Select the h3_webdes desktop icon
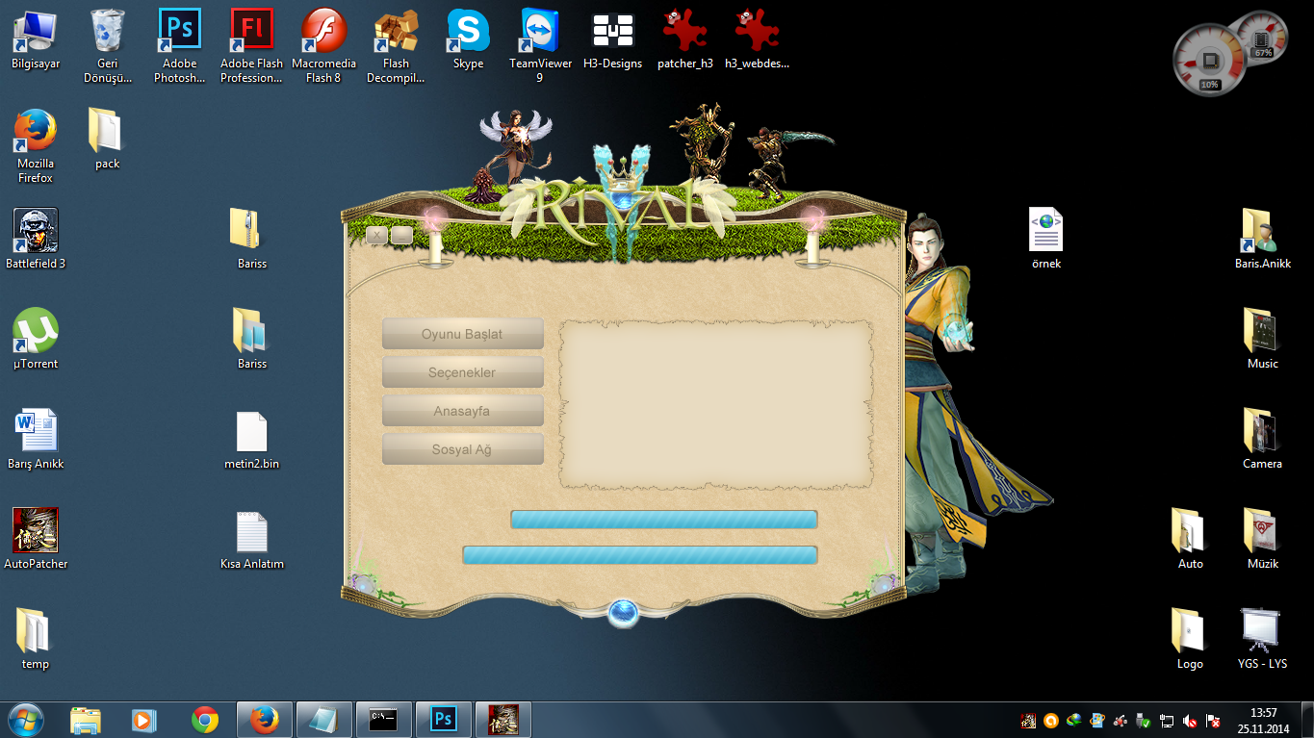Screen dimensions: 1314x738 [757, 40]
